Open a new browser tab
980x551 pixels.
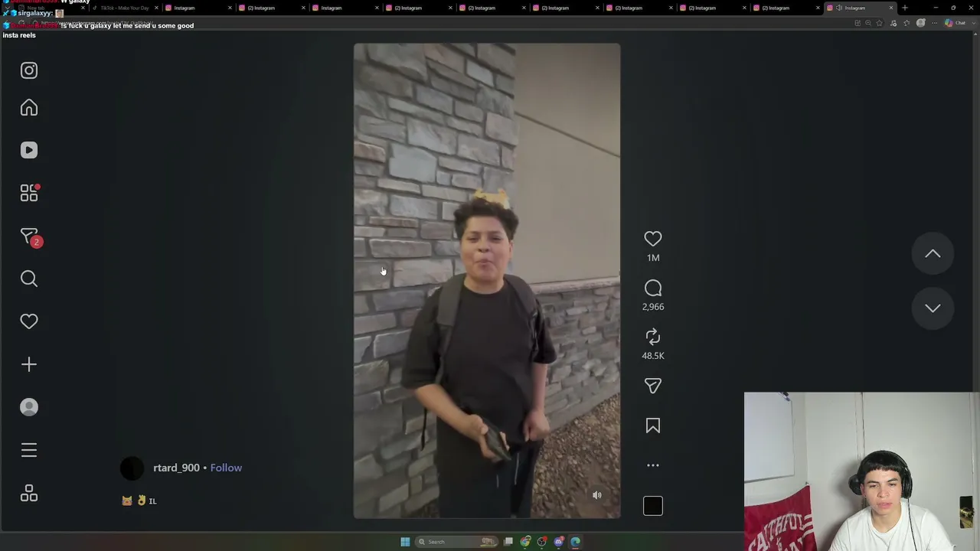pos(905,8)
